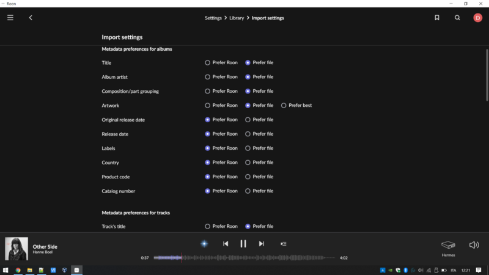
Task: Set Country to Prefer file
Action: [259, 163]
